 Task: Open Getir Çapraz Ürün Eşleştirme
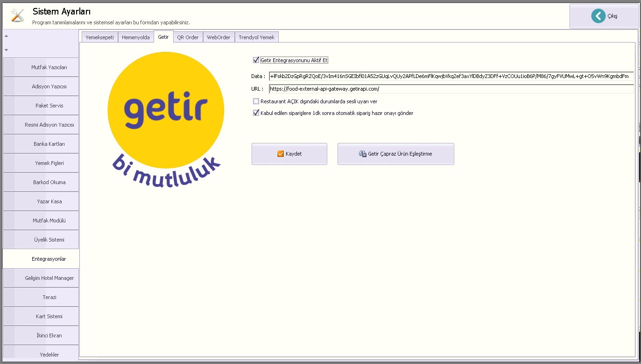(396, 154)
